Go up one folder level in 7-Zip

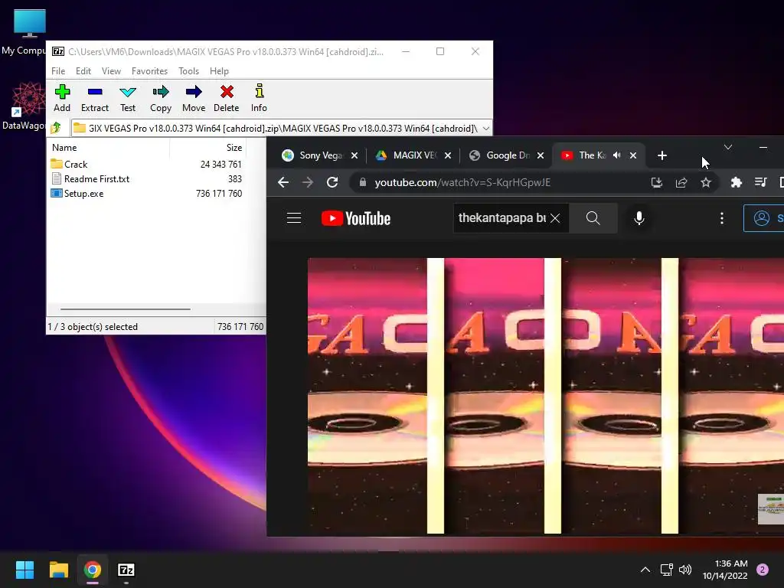56,128
